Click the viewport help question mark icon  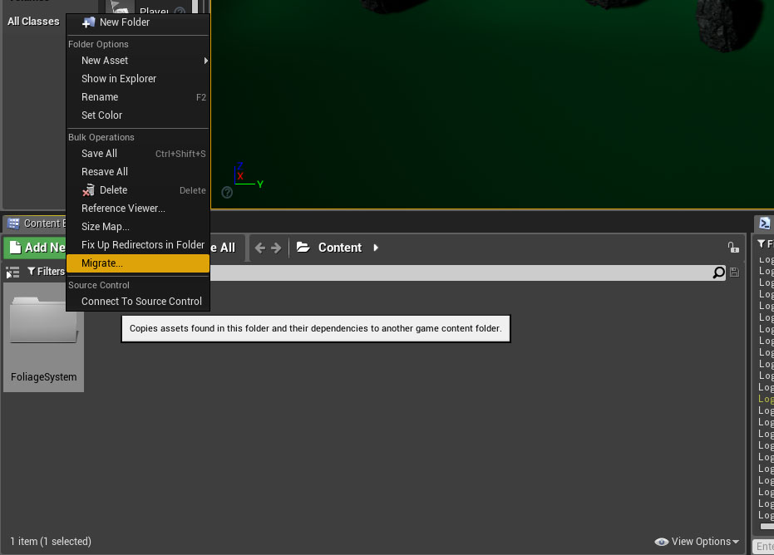point(227,192)
